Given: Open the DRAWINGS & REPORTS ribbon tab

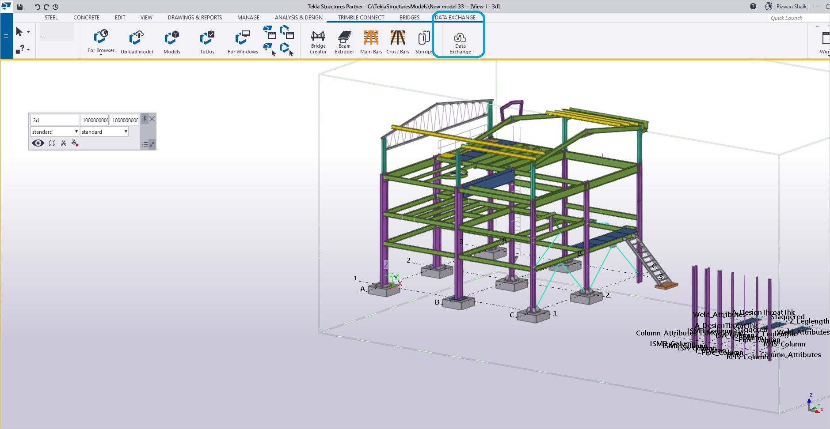Looking at the screenshot, I should pos(194,18).
